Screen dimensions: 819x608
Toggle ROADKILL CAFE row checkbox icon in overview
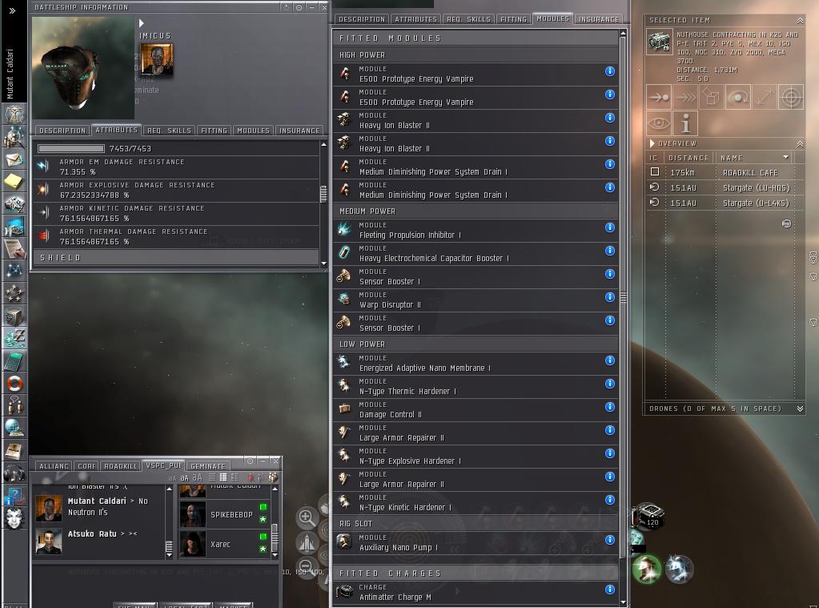(654, 172)
